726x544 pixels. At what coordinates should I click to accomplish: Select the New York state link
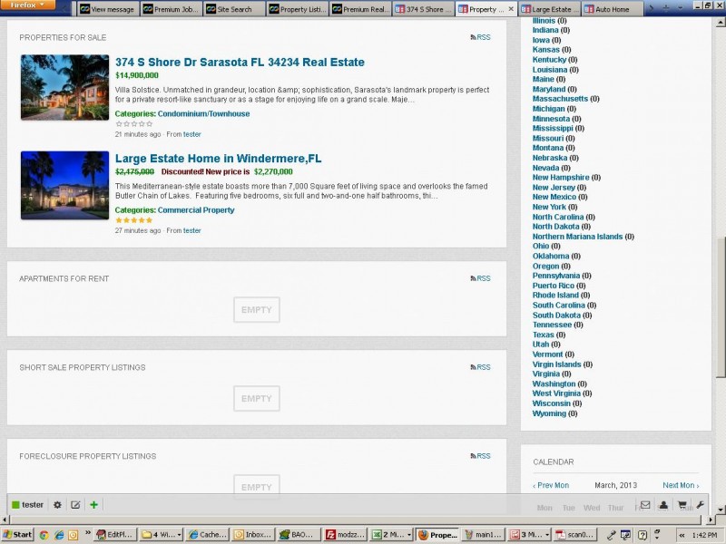tap(549, 207)
